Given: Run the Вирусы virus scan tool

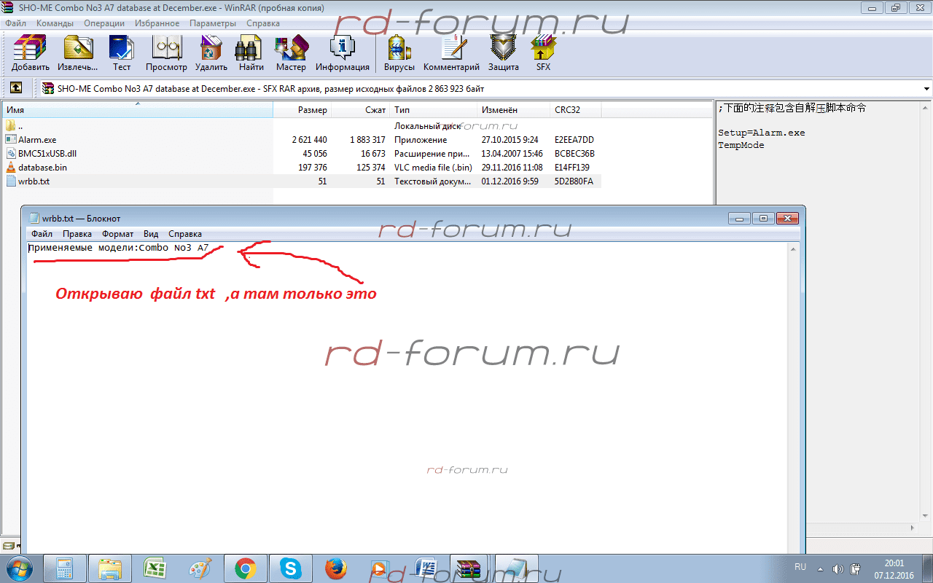Looking at the screenshot, I should (399, 52).
